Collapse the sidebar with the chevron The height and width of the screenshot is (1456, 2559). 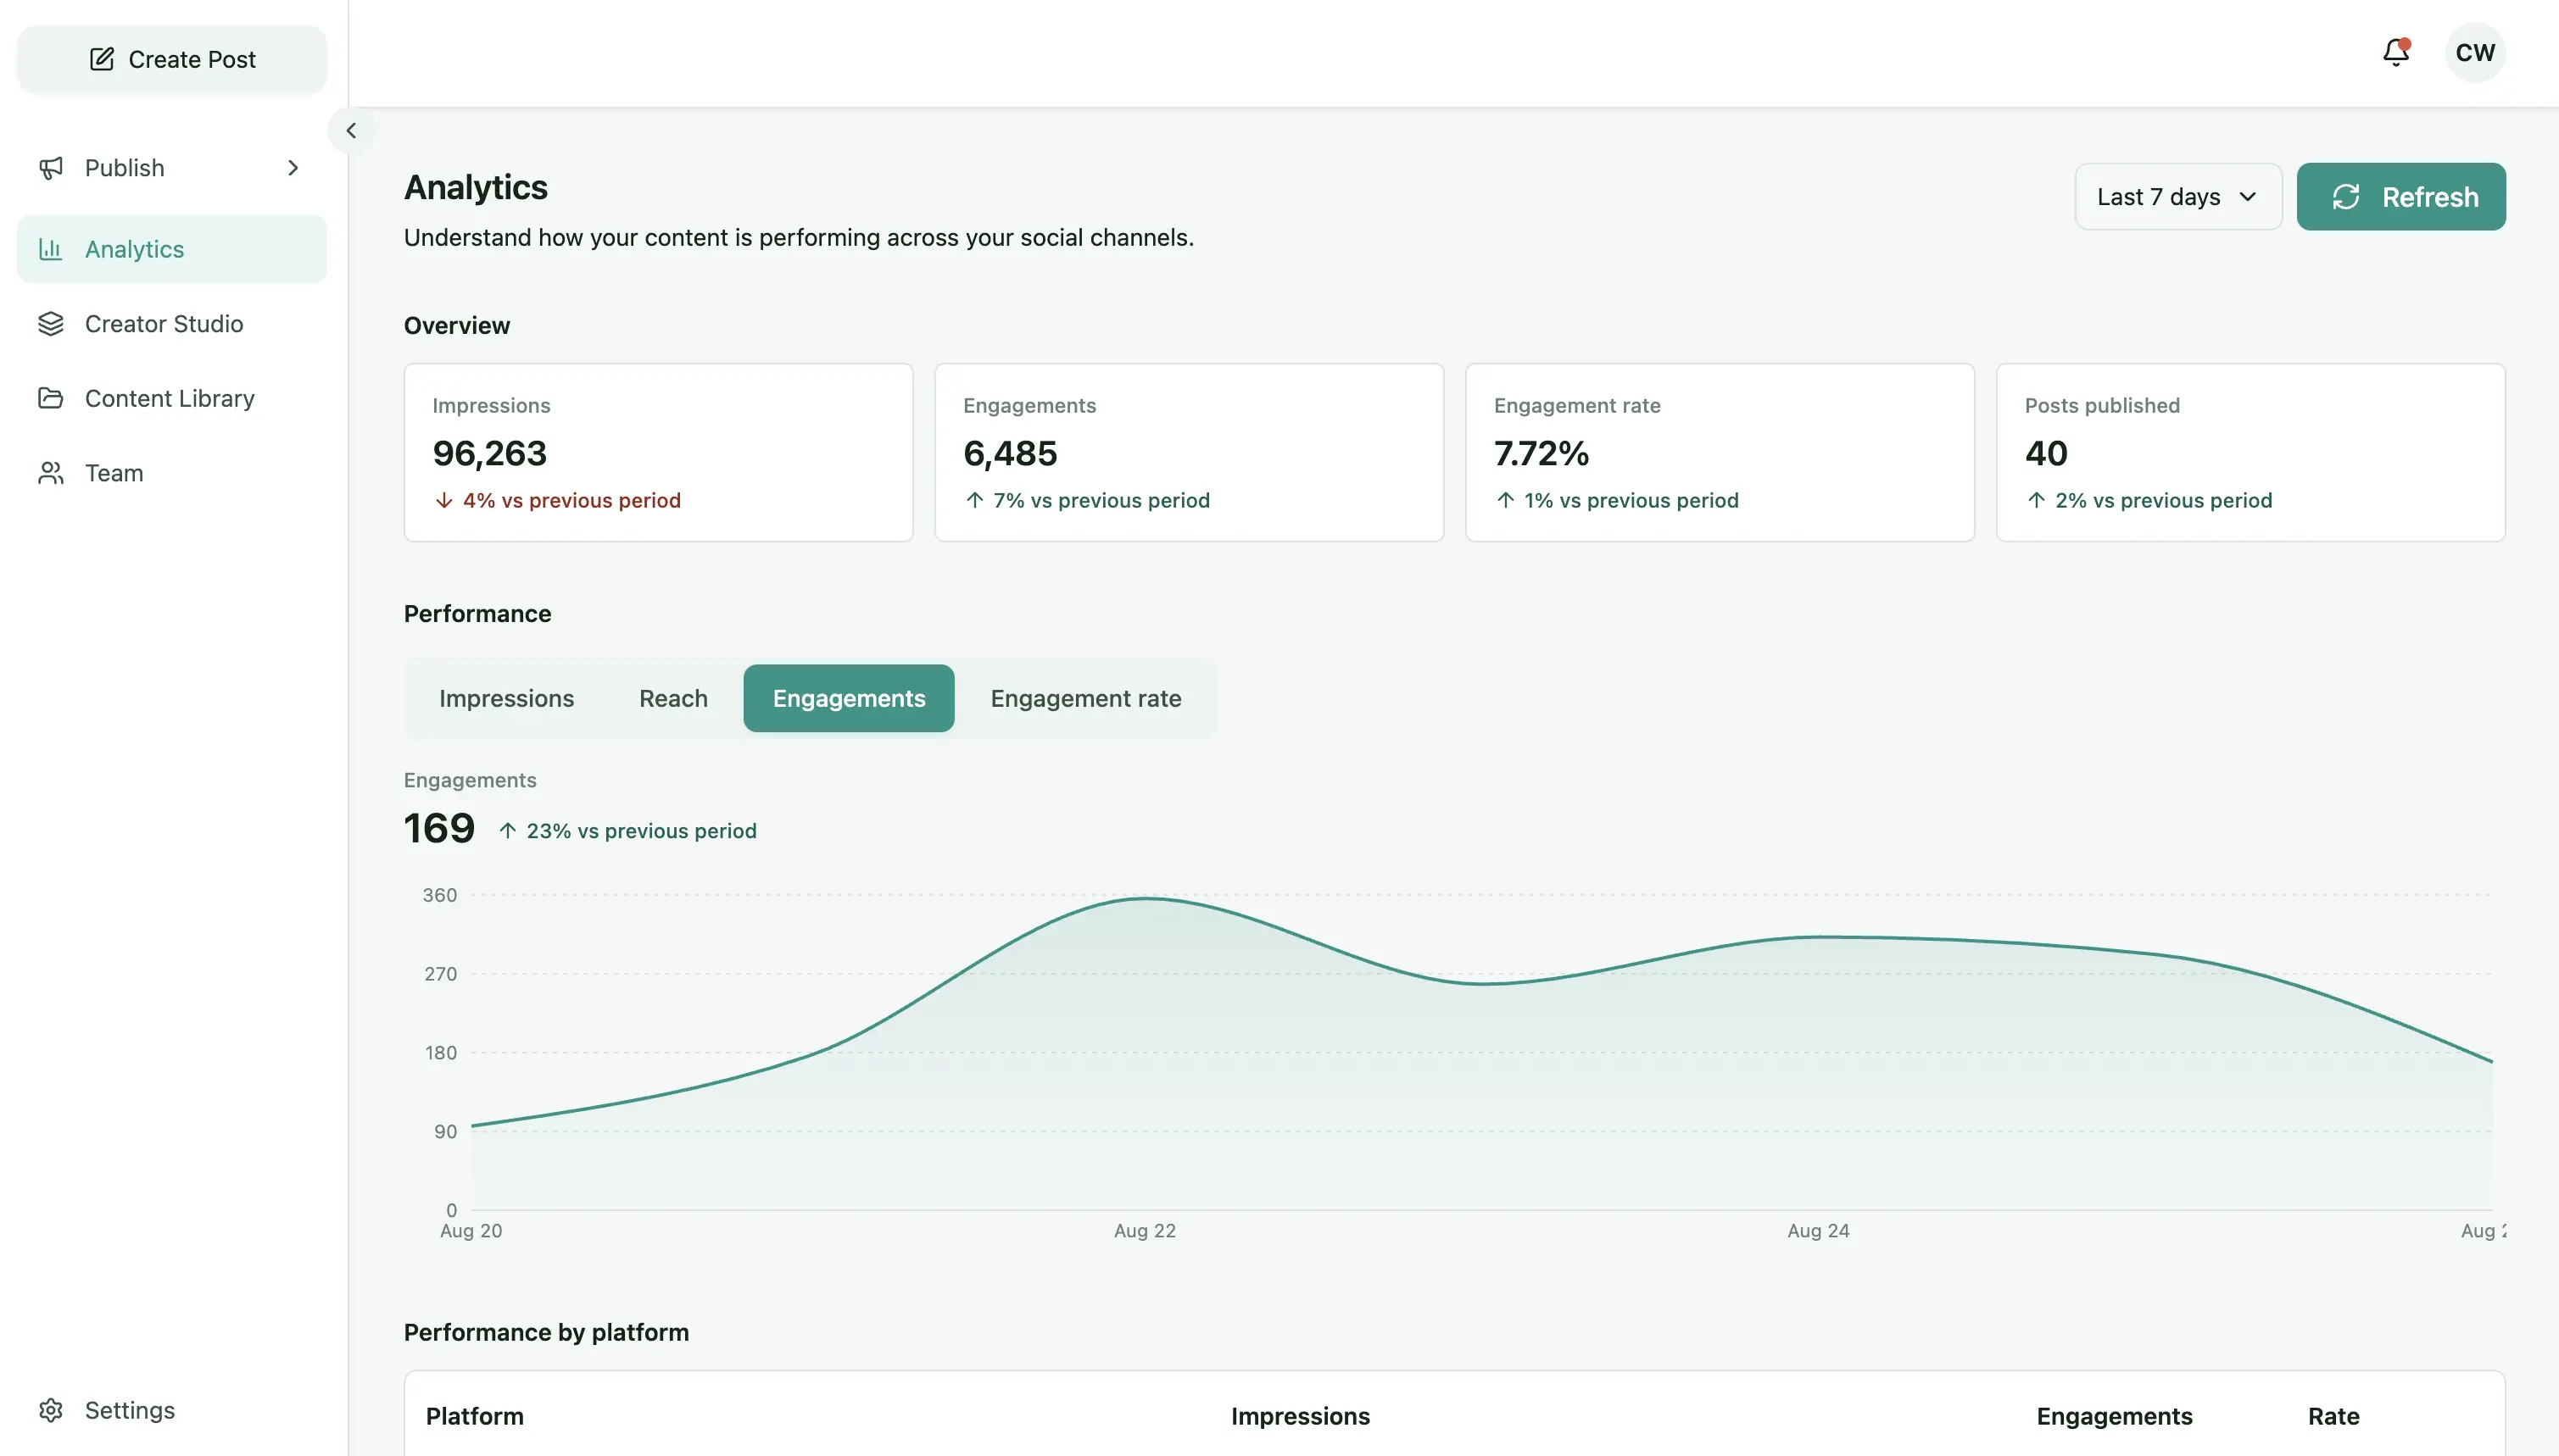click(351, 130)
